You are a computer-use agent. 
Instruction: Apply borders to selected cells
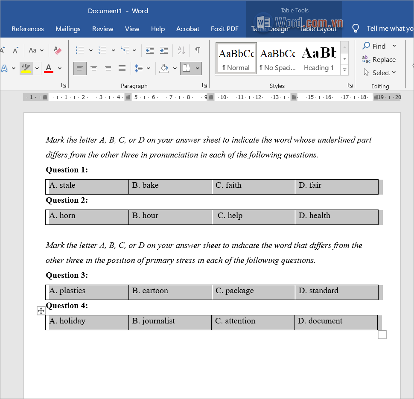(187, 68)
